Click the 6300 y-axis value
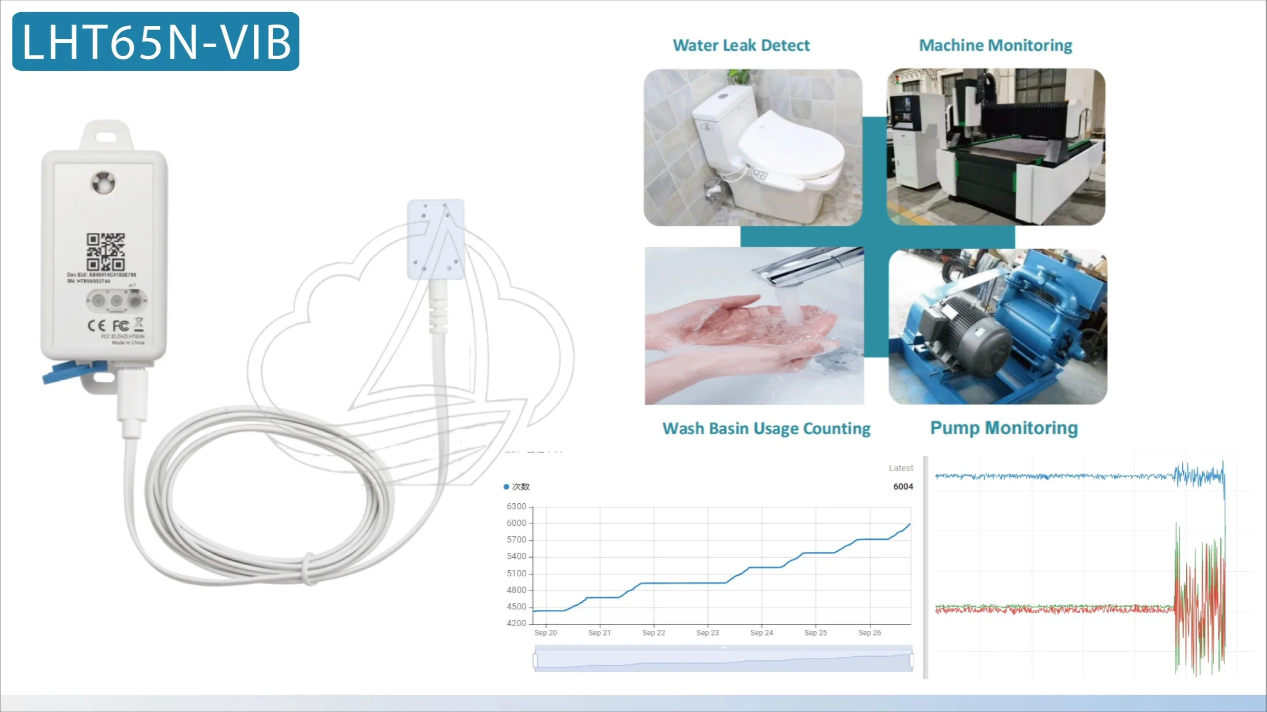This screenshot has height=712, width=1267. (x=516, y=506)
